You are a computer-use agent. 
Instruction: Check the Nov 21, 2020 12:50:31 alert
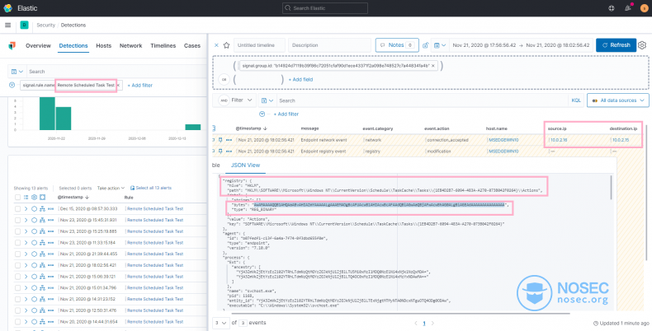pyautogui.click(x=17, y=310)
